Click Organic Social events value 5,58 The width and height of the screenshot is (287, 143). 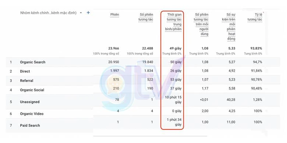pyautogui.click(x=232, y=88)
